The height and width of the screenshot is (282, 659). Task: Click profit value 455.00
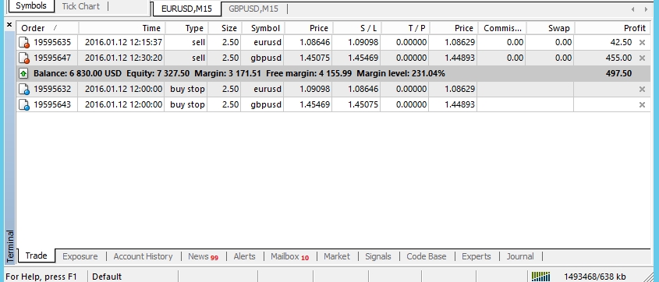[618, 58]
